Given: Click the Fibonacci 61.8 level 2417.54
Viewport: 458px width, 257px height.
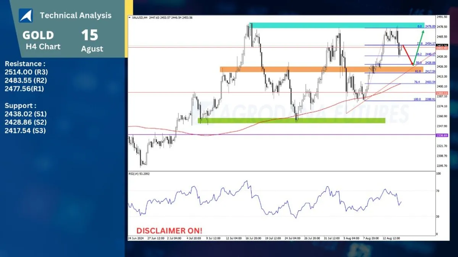Looking at the screenshot, I should pyautogui.click(x=425, y=71).
